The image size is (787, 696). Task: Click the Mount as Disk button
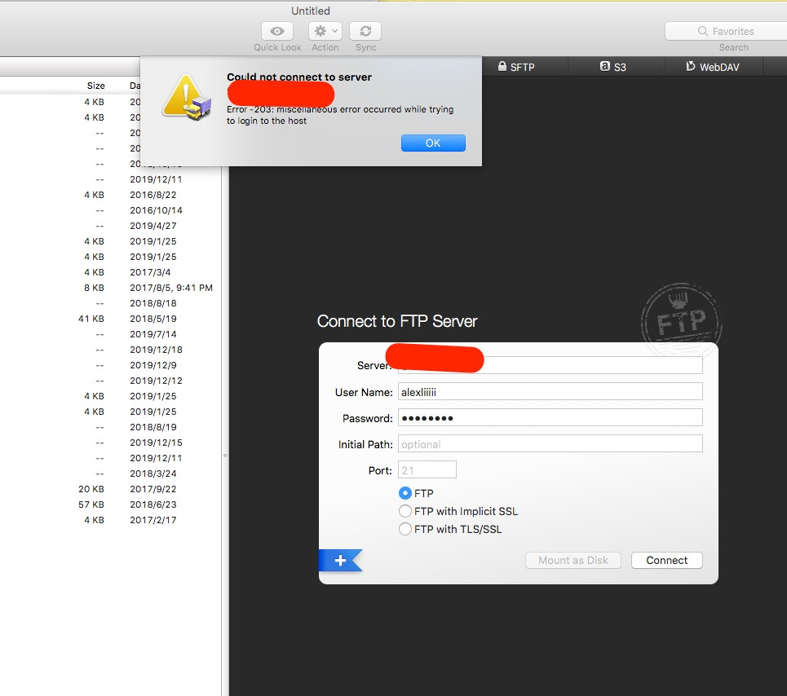tap(573, 560)
